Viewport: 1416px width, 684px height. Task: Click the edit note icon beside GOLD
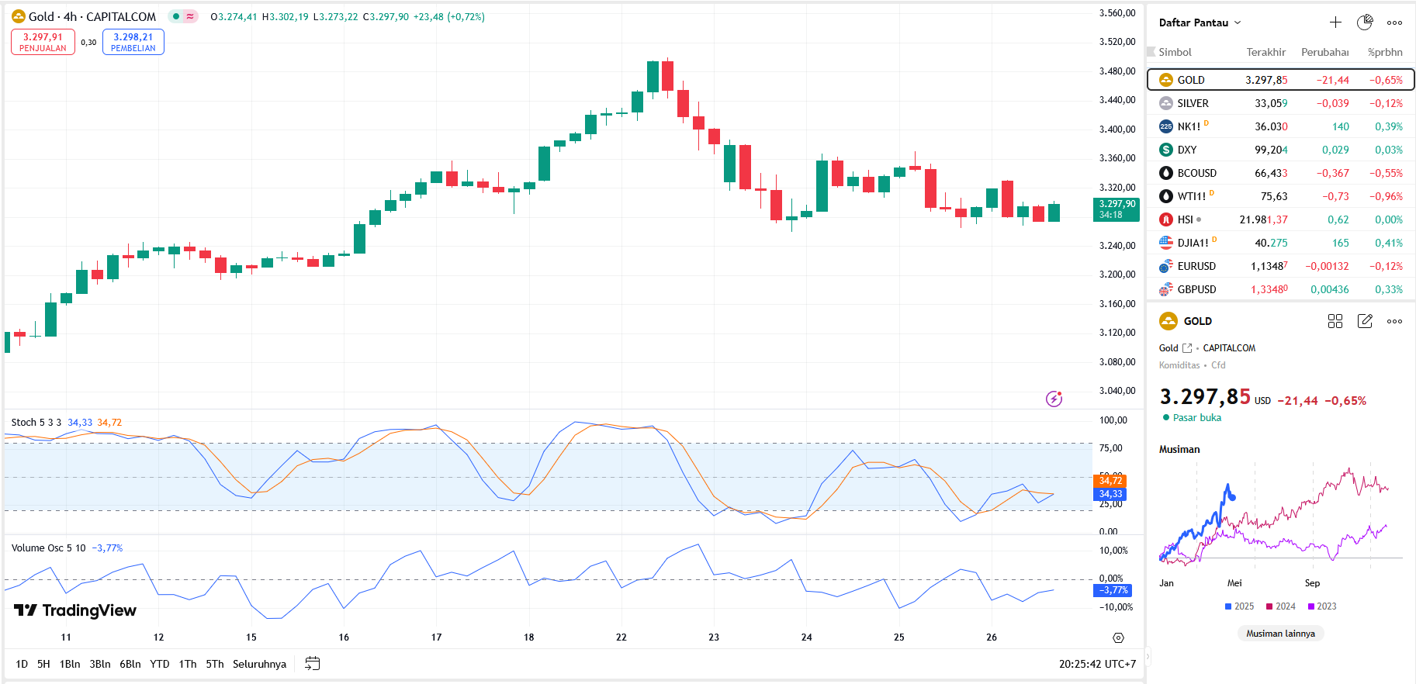point(1365,321)
